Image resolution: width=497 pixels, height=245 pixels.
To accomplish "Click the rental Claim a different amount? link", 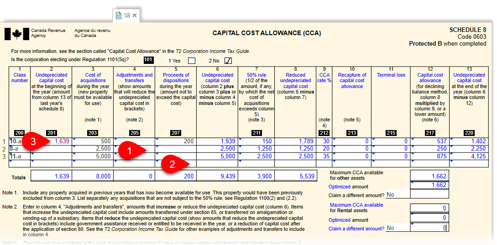I will tap(356, 229).
